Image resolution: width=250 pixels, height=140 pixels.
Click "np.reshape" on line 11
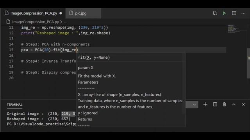click(53, 28)
